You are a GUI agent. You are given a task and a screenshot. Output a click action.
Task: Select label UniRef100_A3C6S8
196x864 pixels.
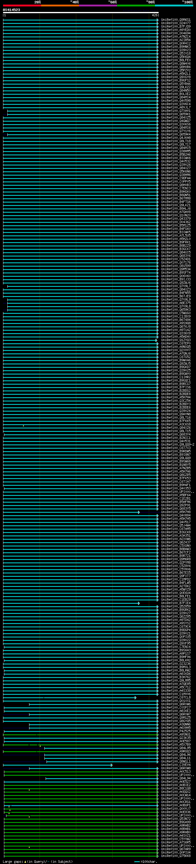[175, 424]
